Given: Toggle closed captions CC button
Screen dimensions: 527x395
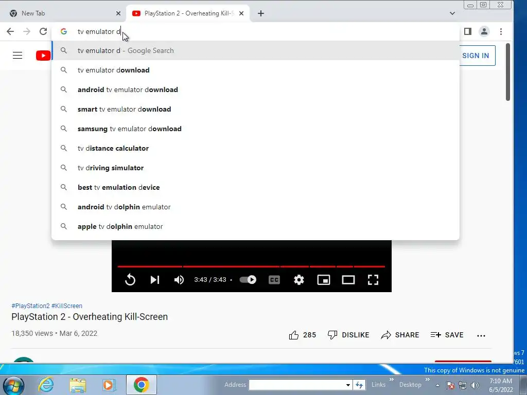Looking at the screenshot, I should coord(274,280).
